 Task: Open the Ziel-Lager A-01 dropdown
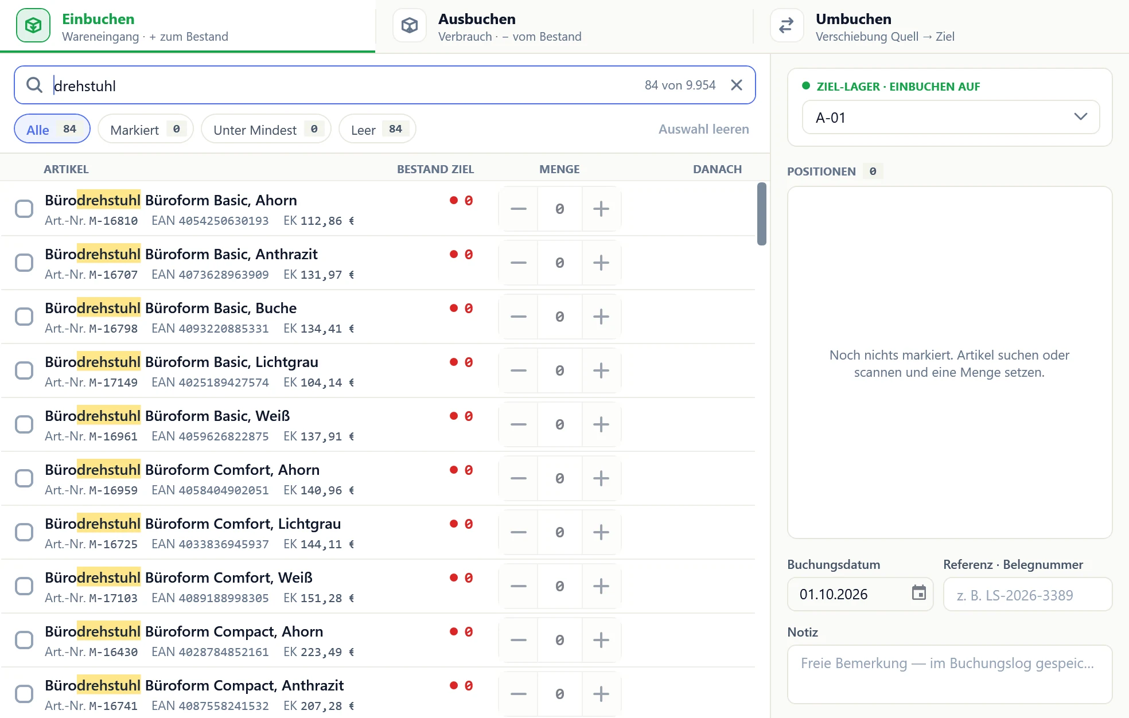pos(951,118)
